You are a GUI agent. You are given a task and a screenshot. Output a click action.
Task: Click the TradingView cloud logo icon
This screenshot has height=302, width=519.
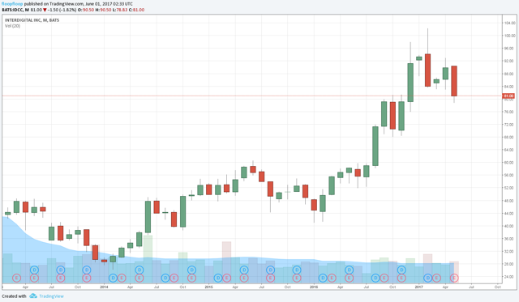[x=33, y=296]
